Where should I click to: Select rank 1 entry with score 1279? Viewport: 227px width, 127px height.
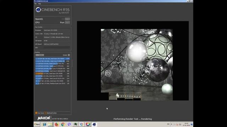click(52, 59)
